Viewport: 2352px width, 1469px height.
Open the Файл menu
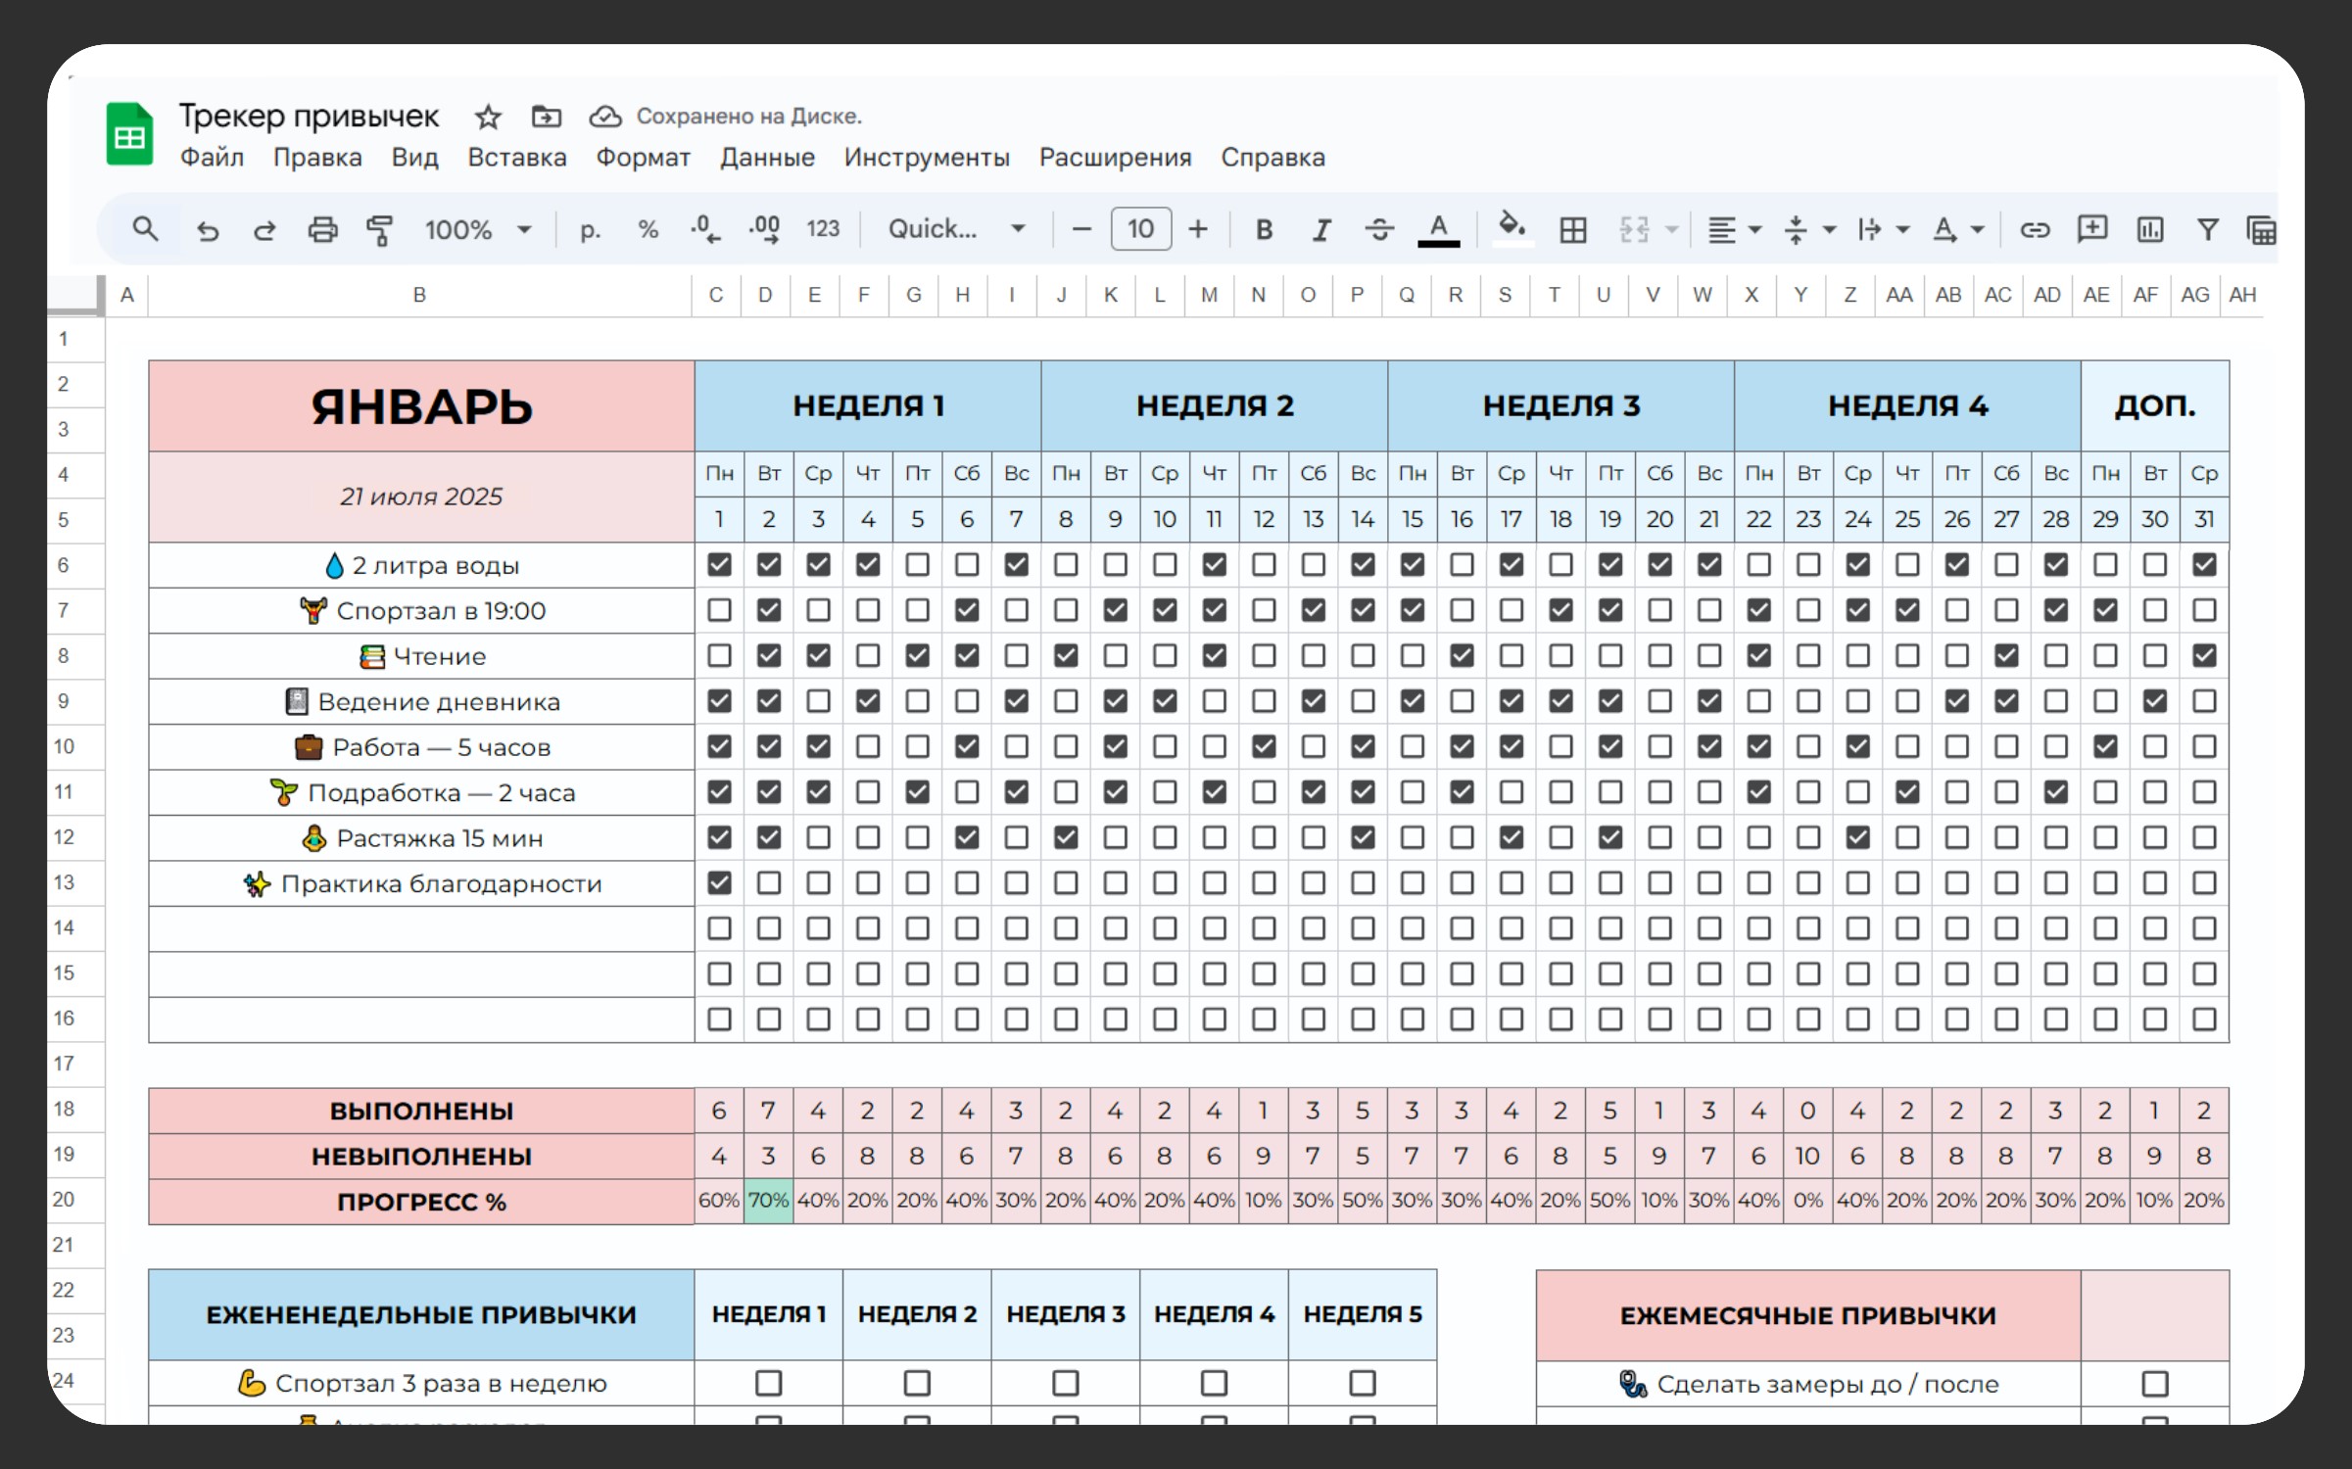(212, 158)
